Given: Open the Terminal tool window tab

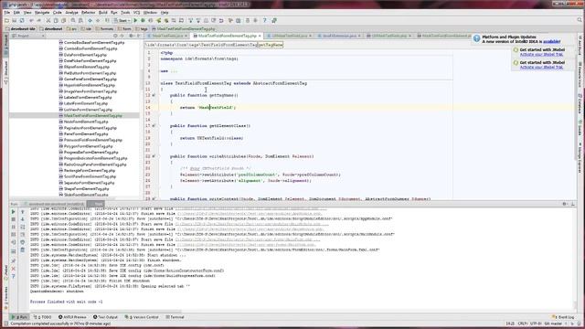Looking at the screenshot, I should coord(175,317).
